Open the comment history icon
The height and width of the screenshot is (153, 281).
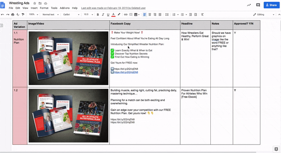(x=258, y=5)
